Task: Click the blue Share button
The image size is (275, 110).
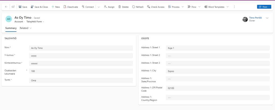Action: (x=264, y=7)
